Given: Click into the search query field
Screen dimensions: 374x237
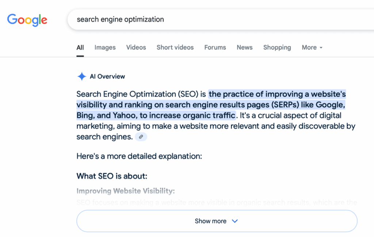Looking at the screenshot, I should coord(219,19).
